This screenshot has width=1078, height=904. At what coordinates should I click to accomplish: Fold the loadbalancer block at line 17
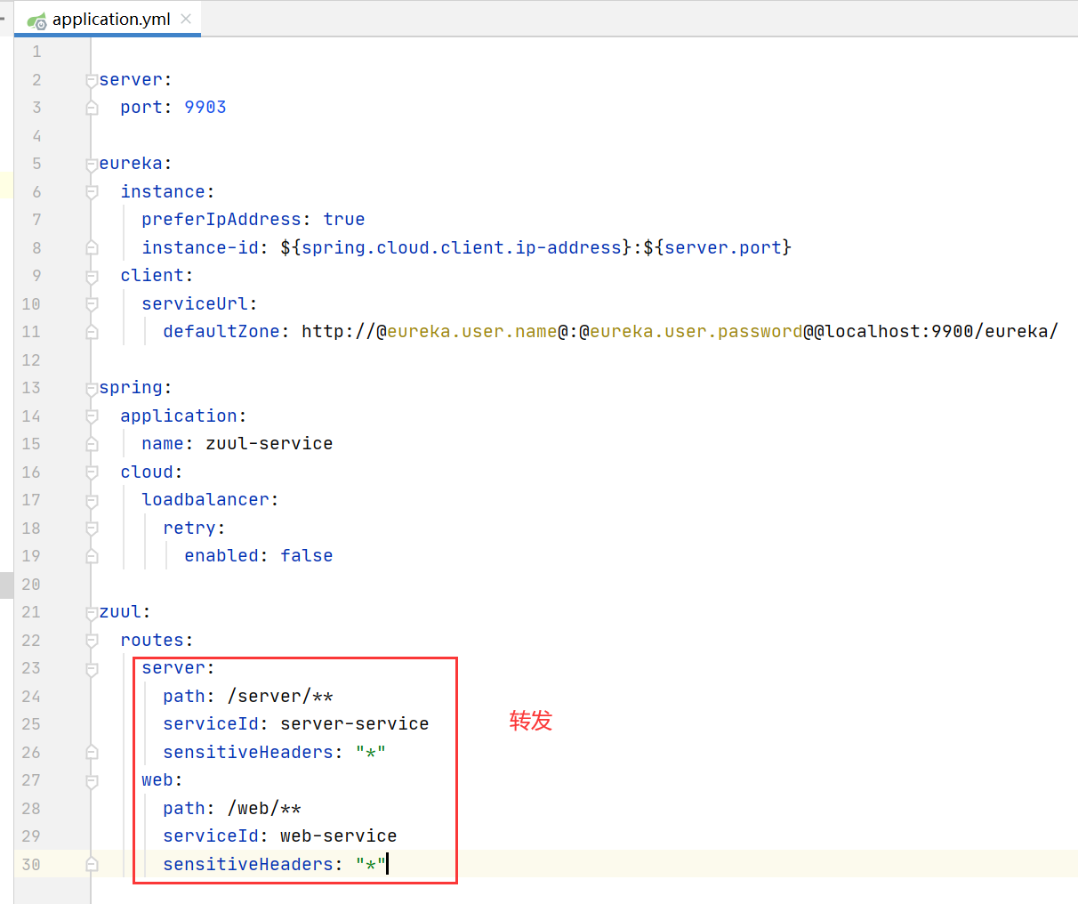pyautogui.click(x=92, y=500)
